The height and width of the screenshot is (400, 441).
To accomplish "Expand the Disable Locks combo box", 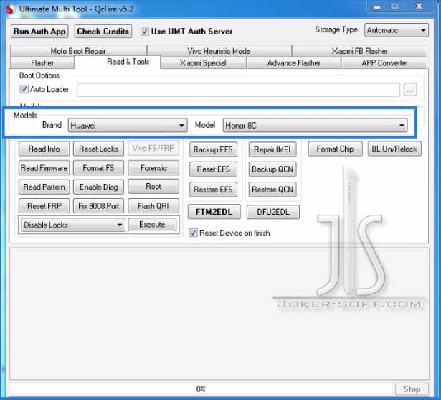I will coord(73,225).
